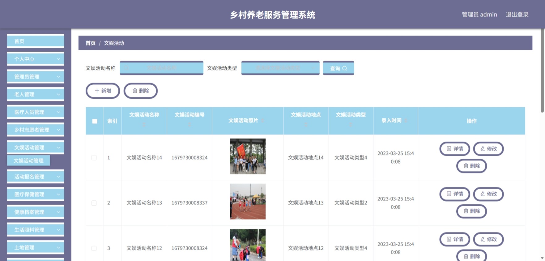Sort by the 文娱活动名称 column

[144, 124]
